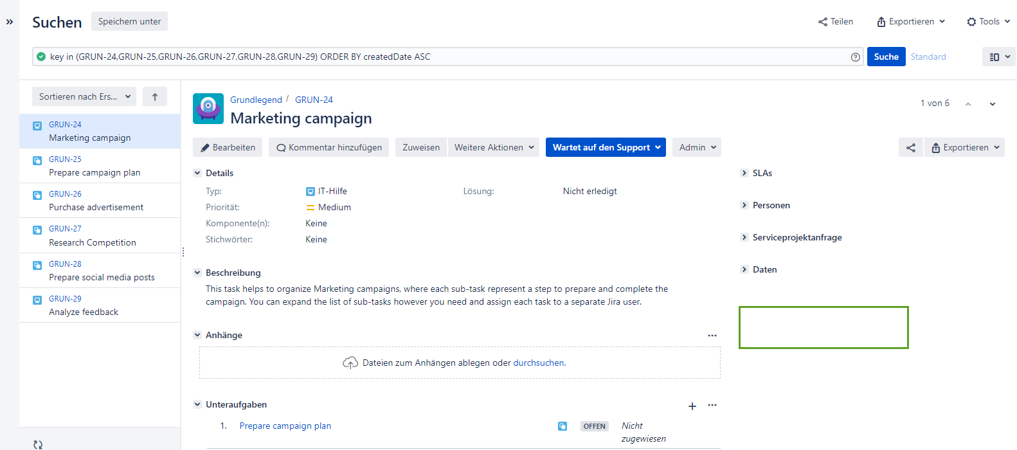The width and height of the screenshot is (1017, 450).
Task: Open the Weitere Aktionen menu
Action: click(494, 147)
